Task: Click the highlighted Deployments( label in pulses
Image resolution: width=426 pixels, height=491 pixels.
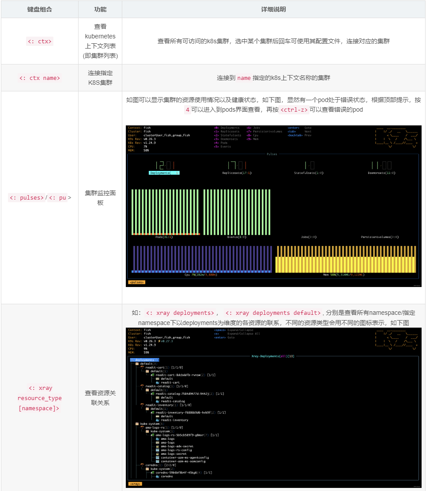Action: (164, 173)
